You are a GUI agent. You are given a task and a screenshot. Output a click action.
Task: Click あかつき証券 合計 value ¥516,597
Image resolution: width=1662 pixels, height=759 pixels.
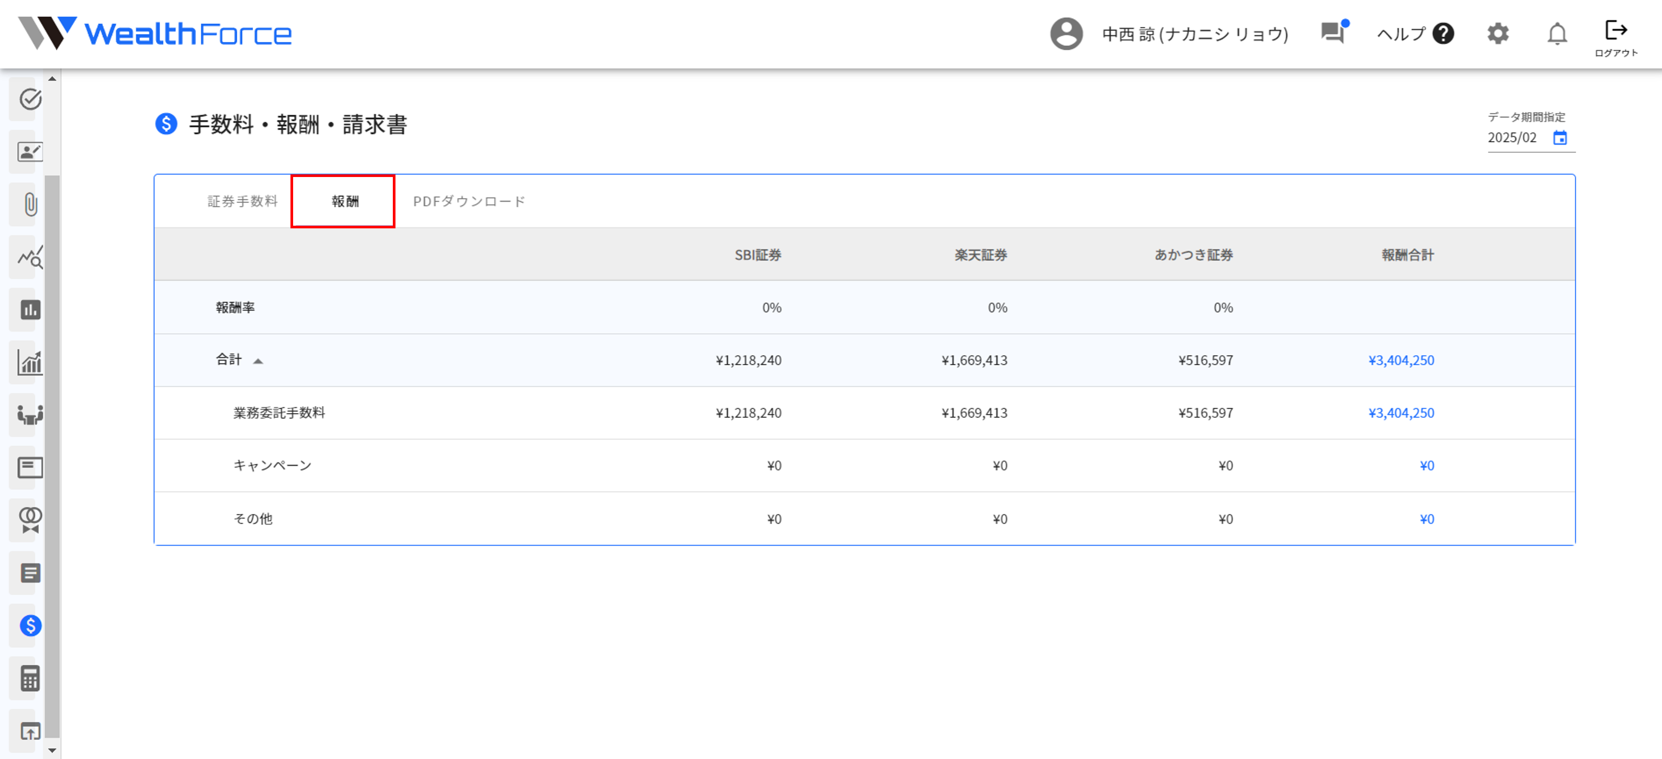click(1205, 360)
